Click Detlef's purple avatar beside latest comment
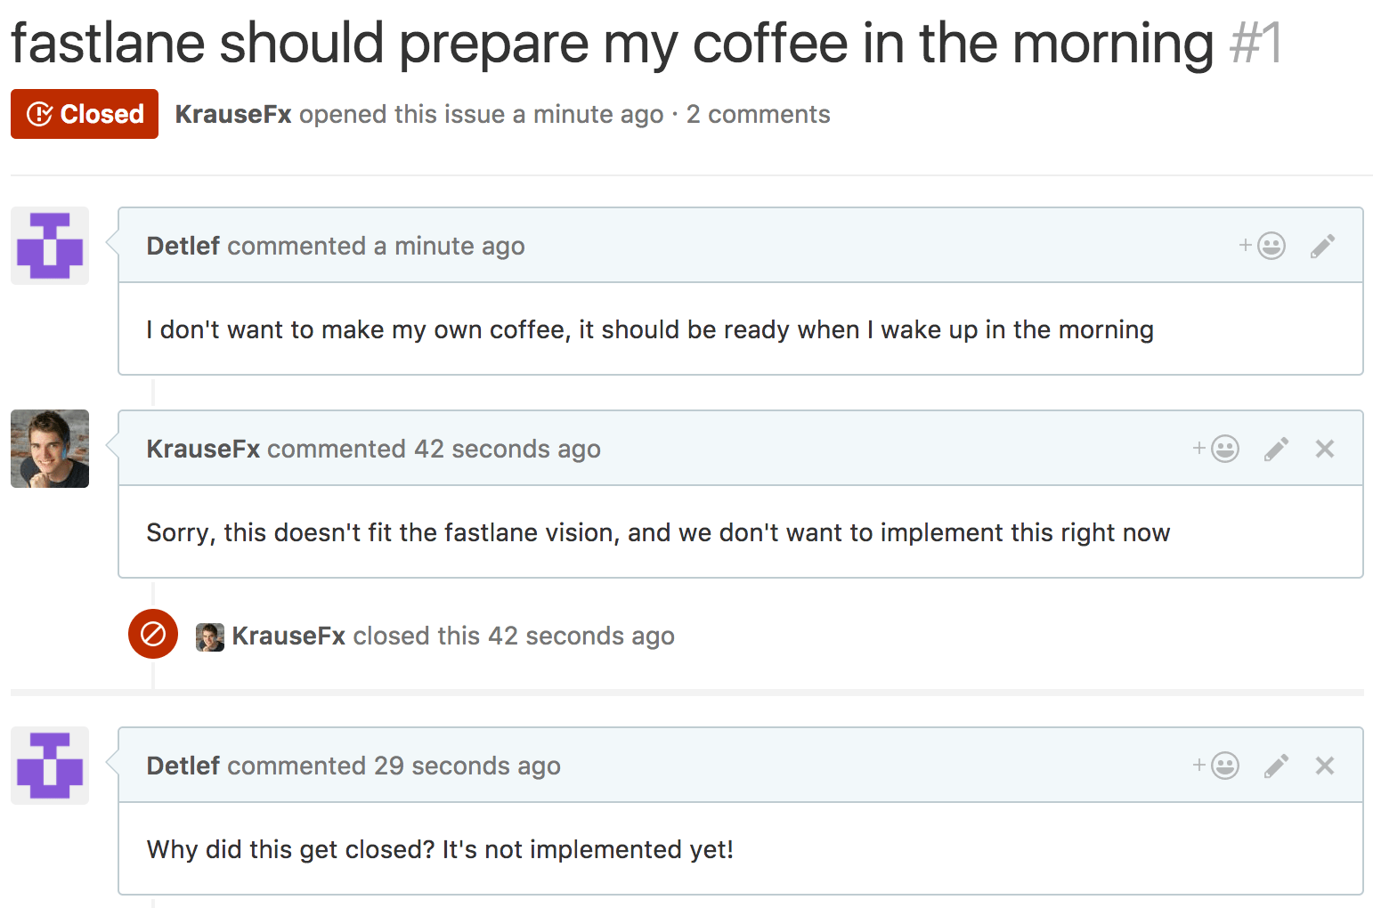This screenshot has height=908, width=1373. point(50,766)
